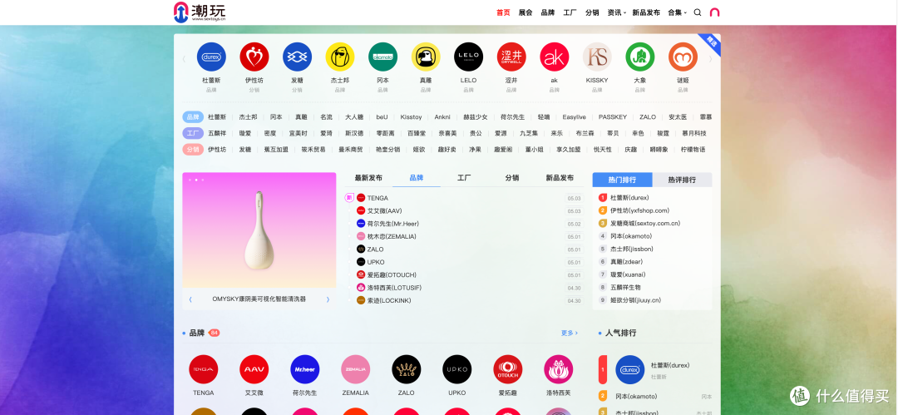The width and height of the screenshot is (898, 415).
Task: Open OMYSKY康阴美可视化智能清洗器 caption
Action: 259,299
